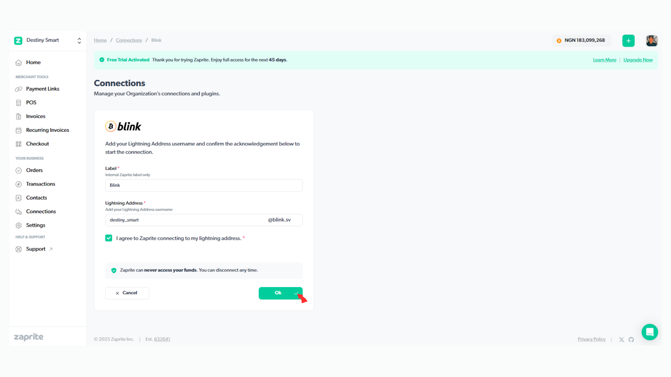Image resolution: width=671 pixels, height=377 pixels.
Task: Click the Connections breadcrumb link
Action: point(129,40)
